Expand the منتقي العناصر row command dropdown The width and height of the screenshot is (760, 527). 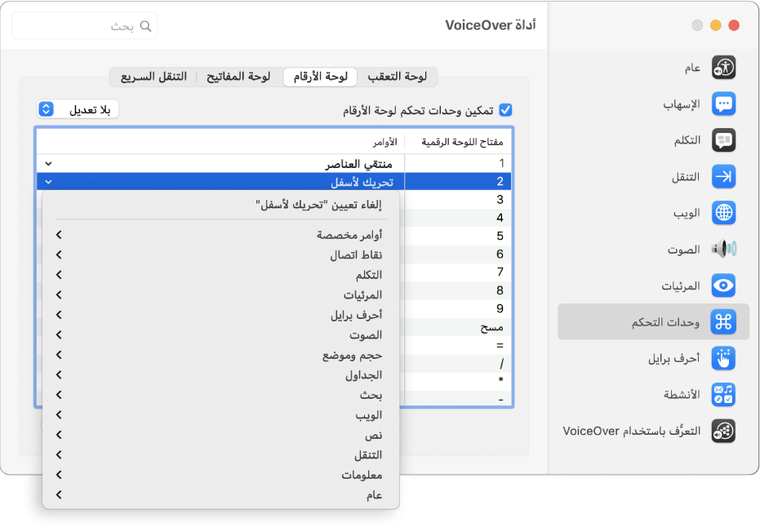coord(48,162)
